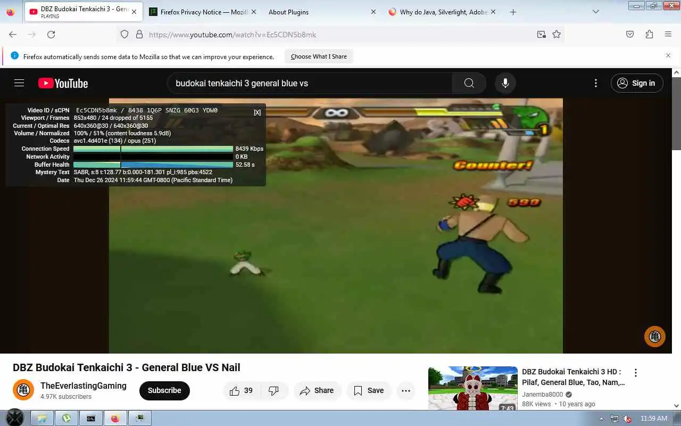Image resolution: width=681 pixels, height=426 pixels.
Task: Click the page vertical scrollbar thumb
Action: click(677, 114)
